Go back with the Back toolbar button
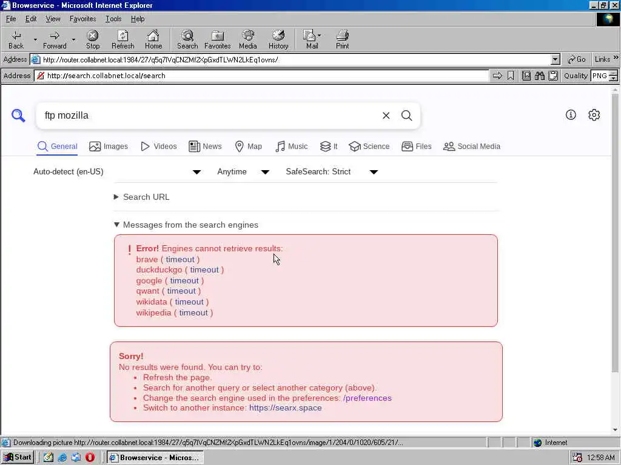621x465 pixels. coord(16,39)
